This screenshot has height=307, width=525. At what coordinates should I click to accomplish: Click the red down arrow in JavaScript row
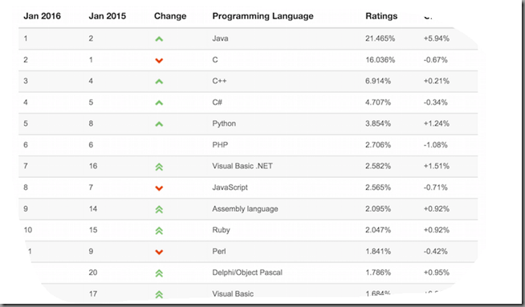pos(159,188)
